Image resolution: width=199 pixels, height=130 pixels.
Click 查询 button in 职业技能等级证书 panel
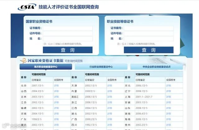(x=149, y=50)
